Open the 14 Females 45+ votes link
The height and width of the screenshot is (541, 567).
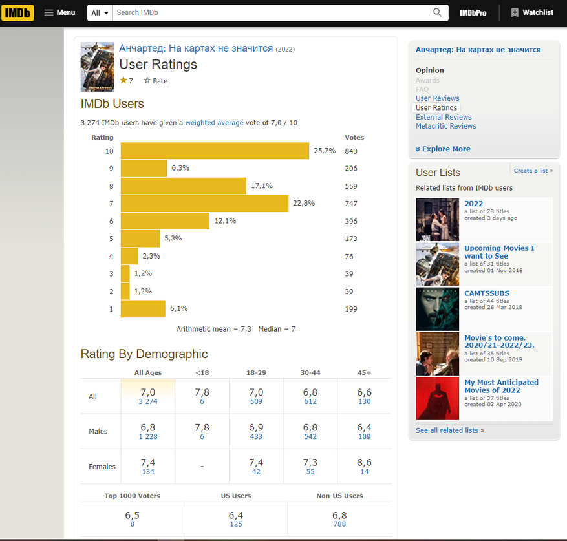(x=364, y=472)
